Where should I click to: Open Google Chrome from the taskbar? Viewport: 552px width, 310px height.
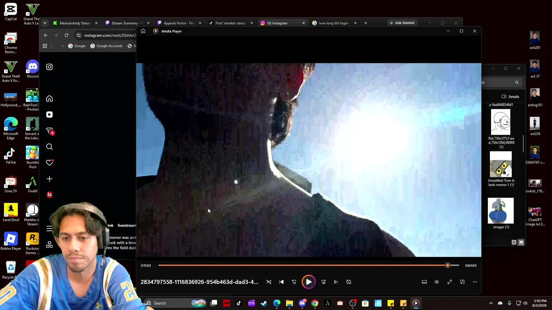pos(315,303)
